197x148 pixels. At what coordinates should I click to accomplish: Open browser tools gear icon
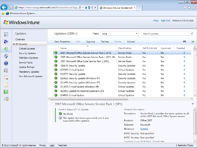[194, 8]
